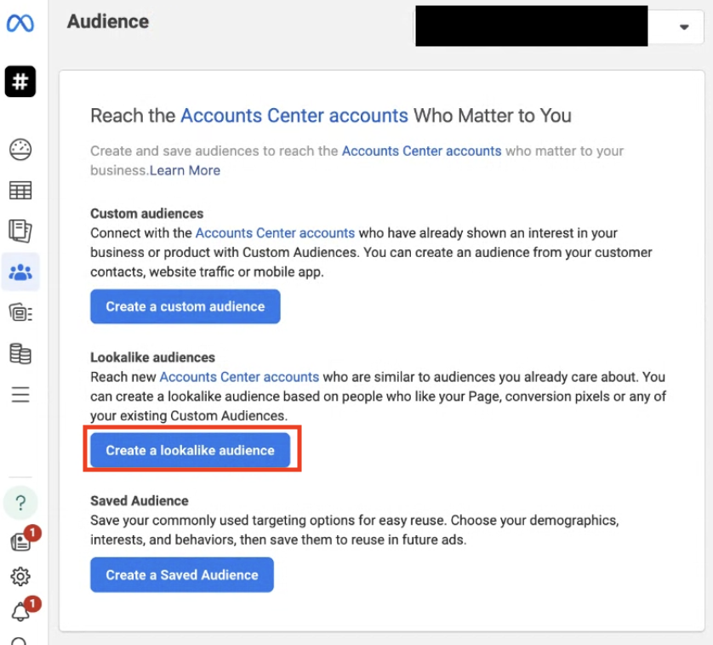Check the notifications bell icon
The width and height of the screenshot is (713, 645).
coord(20,612)
